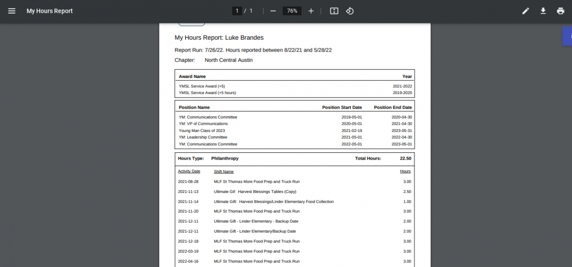Screen dimensions: 572x267
Task: Zoom in with the plus icon
Action: 311,11
